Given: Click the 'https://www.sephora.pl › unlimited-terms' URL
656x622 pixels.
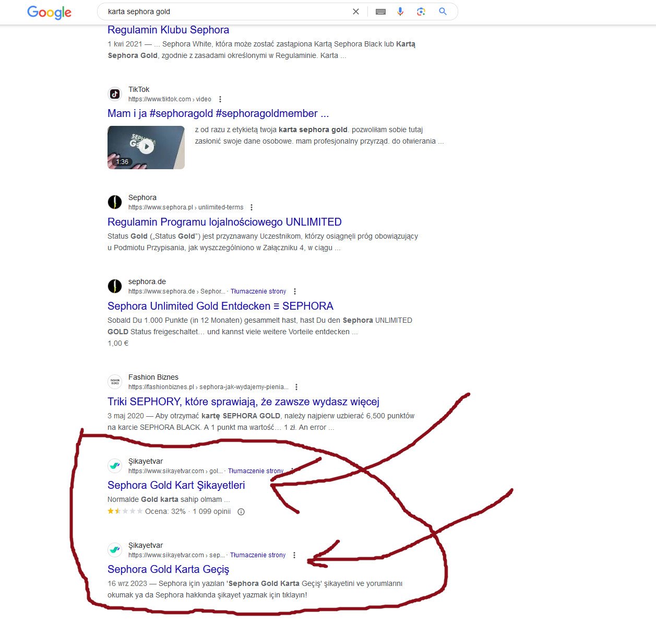Looking at the screenshot, I should pyautogui.click(x=186, y=207).
